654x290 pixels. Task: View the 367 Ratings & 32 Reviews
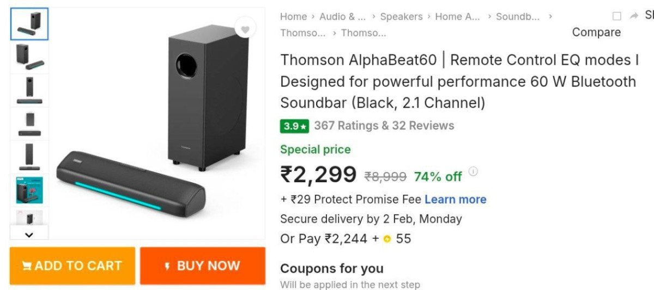coord(384,126)
